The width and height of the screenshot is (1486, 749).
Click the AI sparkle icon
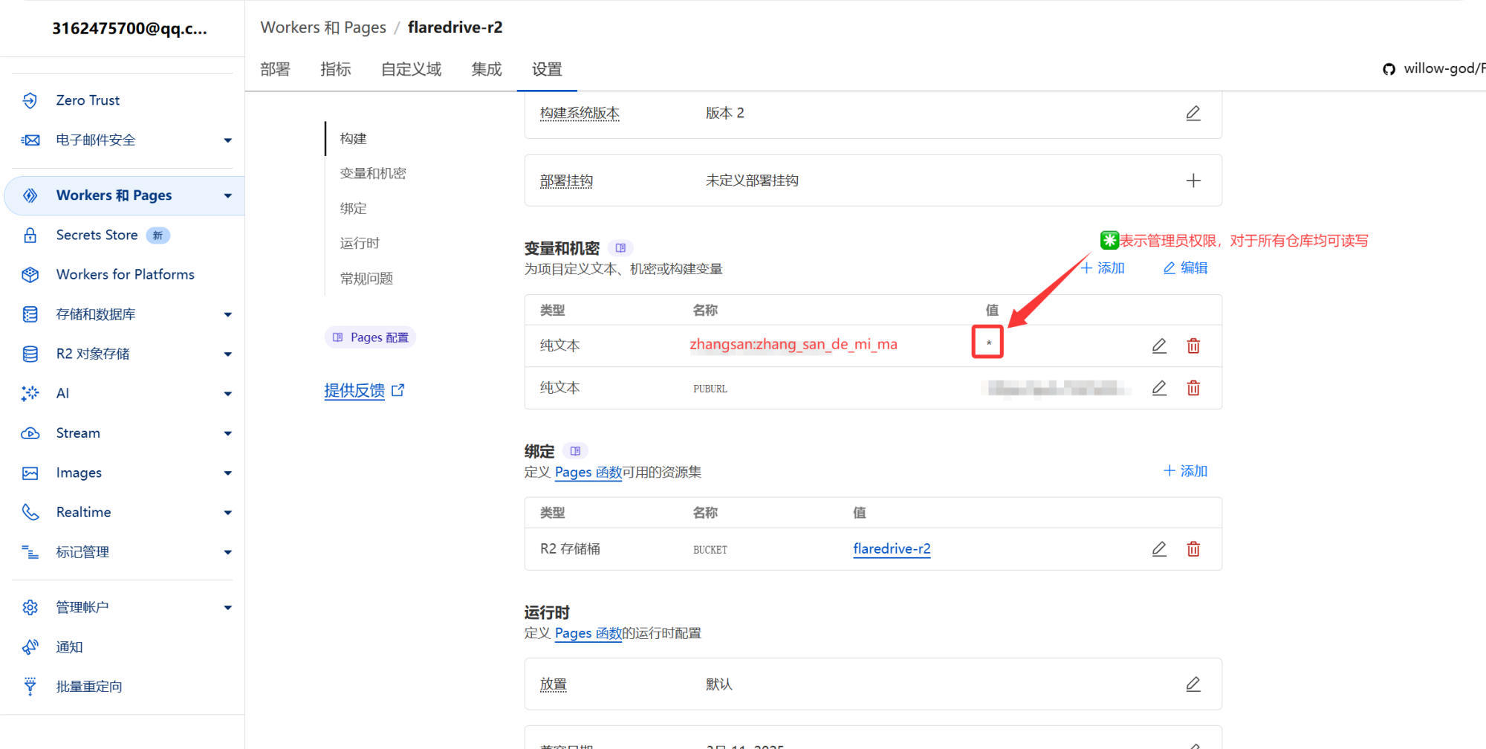30,393
